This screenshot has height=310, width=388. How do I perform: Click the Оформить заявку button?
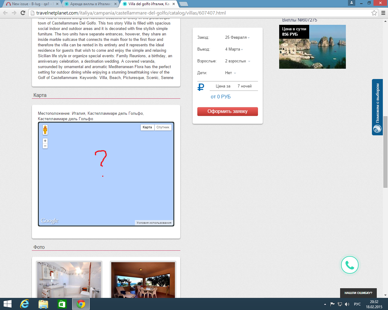point(227,111)
